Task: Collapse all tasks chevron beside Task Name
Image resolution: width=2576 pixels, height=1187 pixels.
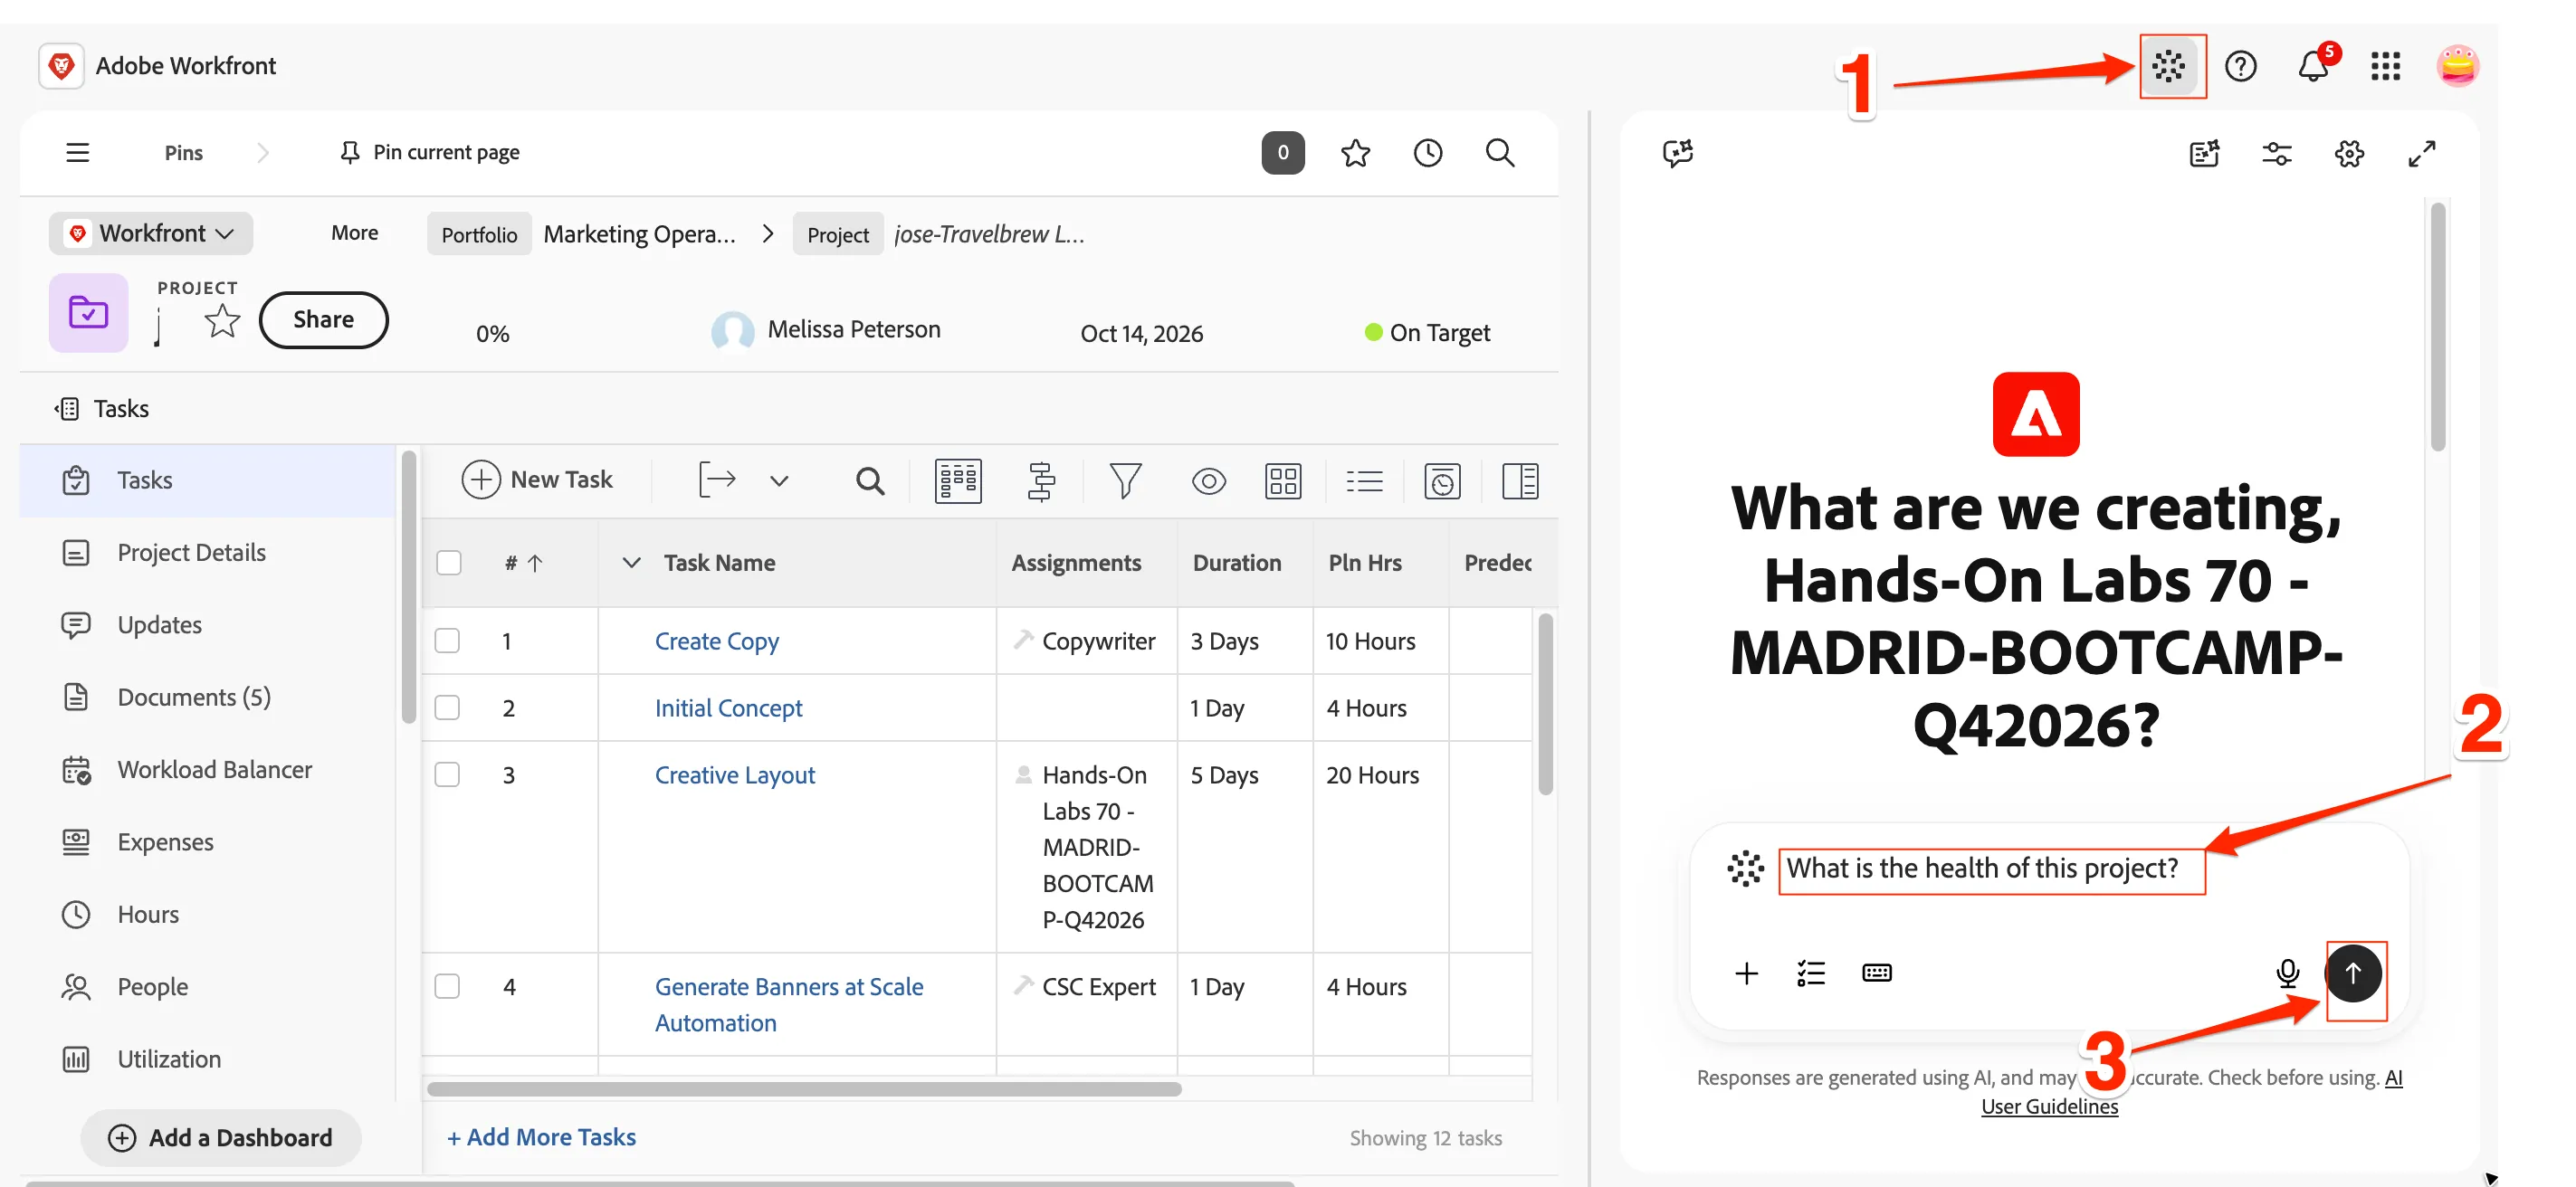Action: coord(631,563)
